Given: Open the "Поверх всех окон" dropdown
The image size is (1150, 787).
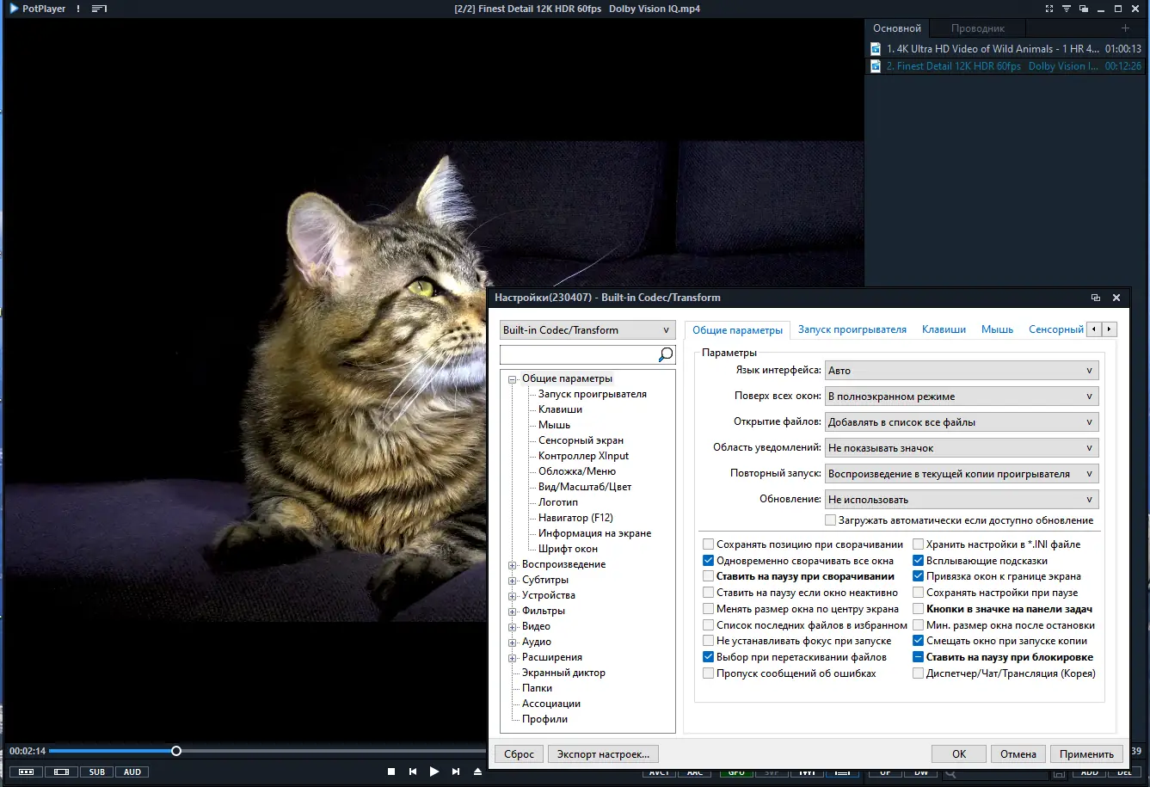Looking at the screenshot, I should click(962, 397).
